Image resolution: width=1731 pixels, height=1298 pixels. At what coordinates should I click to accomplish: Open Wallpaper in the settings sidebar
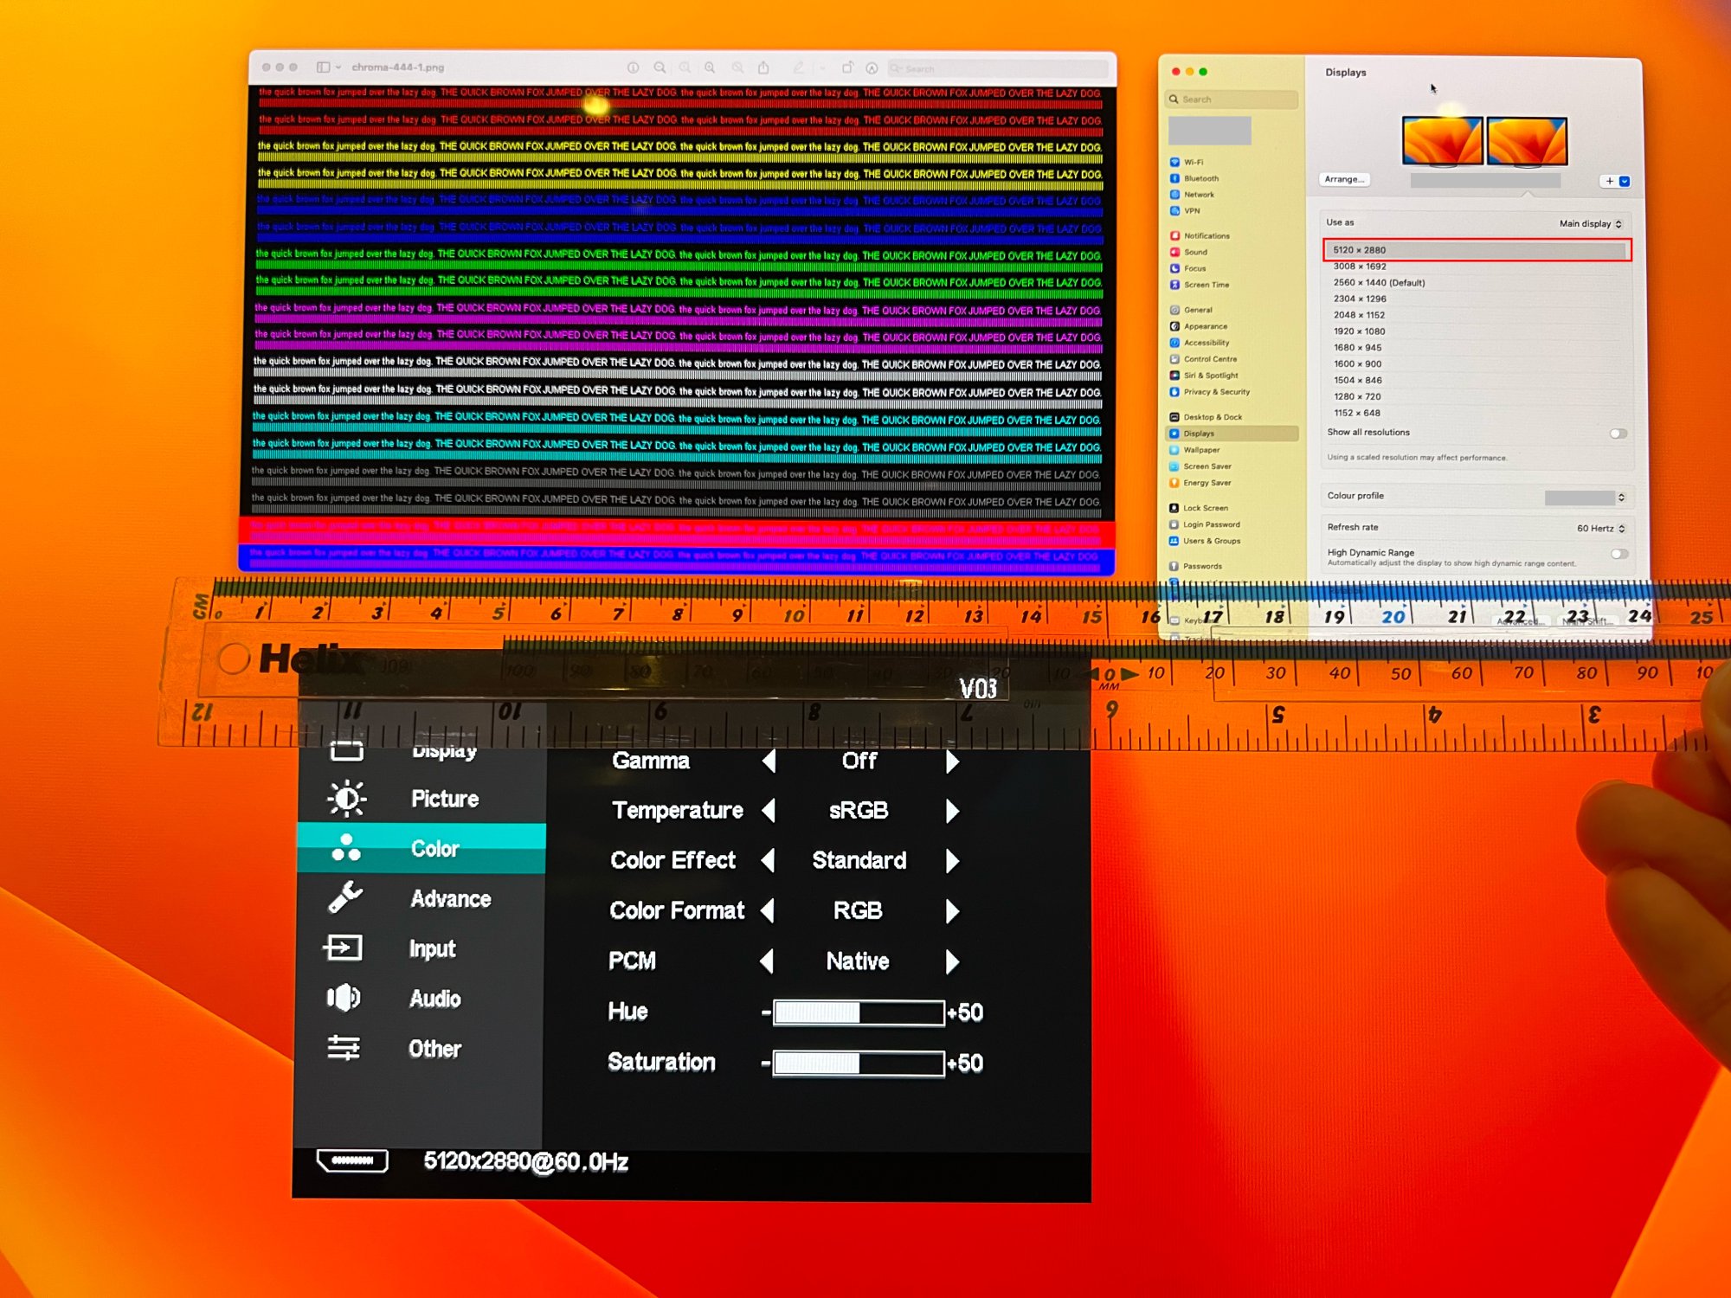[1201, 450]
